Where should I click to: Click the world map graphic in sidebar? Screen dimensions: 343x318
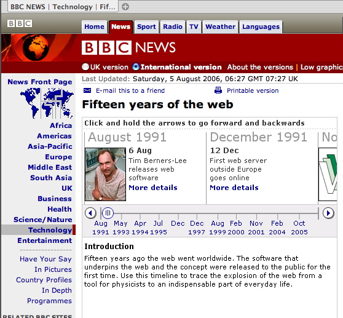point(47,103)
